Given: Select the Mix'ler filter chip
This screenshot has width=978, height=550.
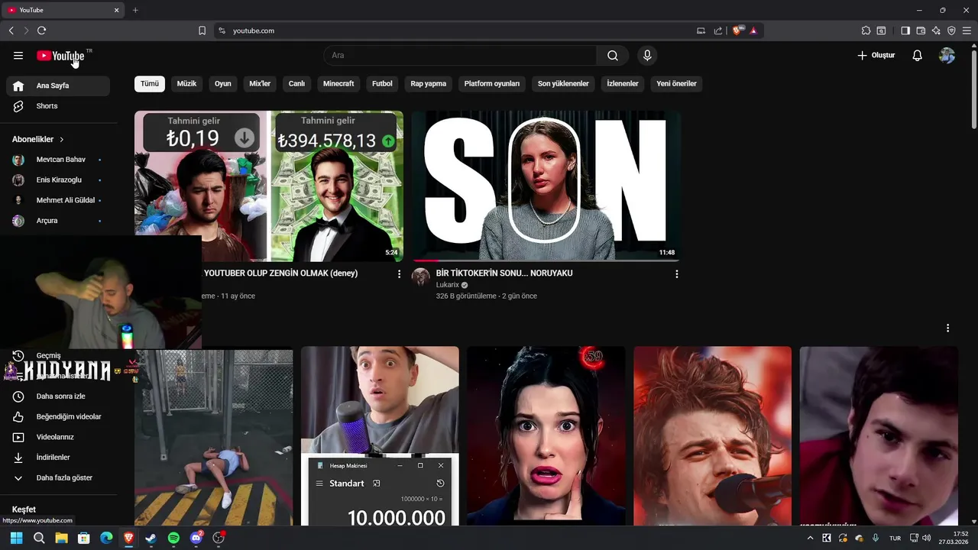Looking at the screenshot, I should tap(260, 84).
